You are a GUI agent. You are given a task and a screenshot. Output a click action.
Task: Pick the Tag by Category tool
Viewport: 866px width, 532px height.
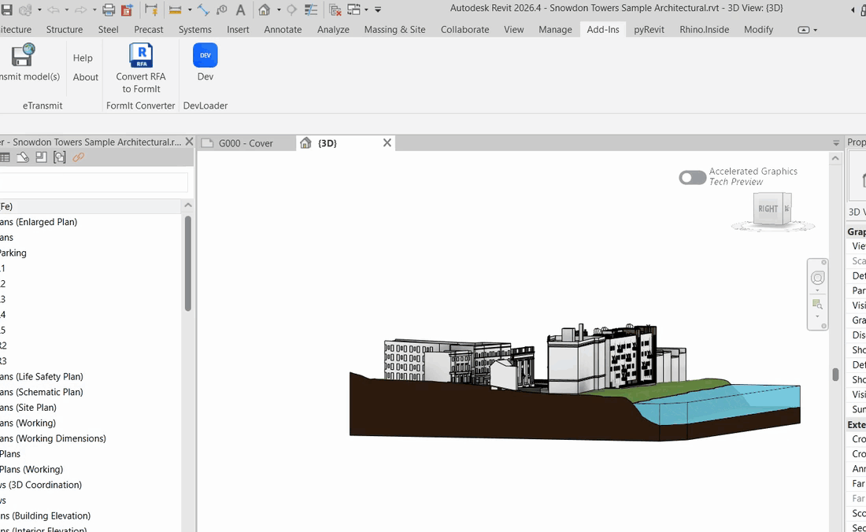point(221,9)
